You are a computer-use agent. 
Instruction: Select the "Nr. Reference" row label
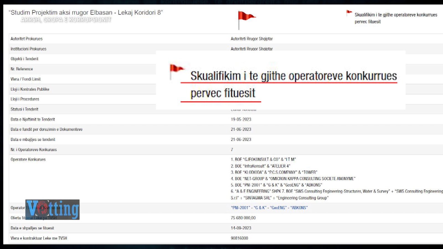click(x=22, y=69)
